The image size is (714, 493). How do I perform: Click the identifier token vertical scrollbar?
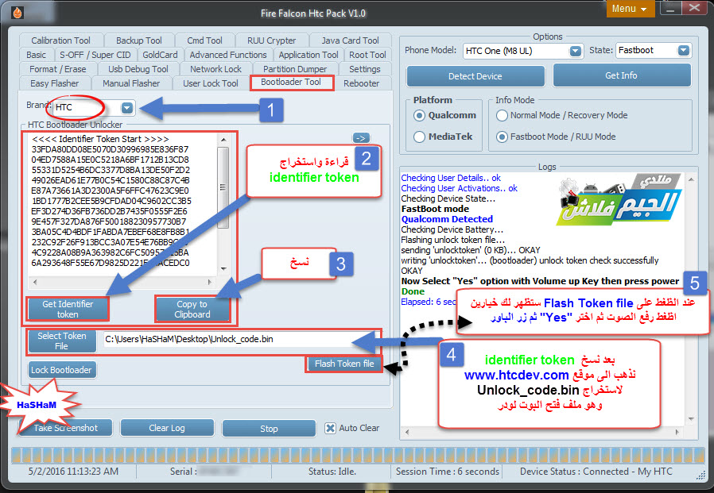click(x=223, y=204)
